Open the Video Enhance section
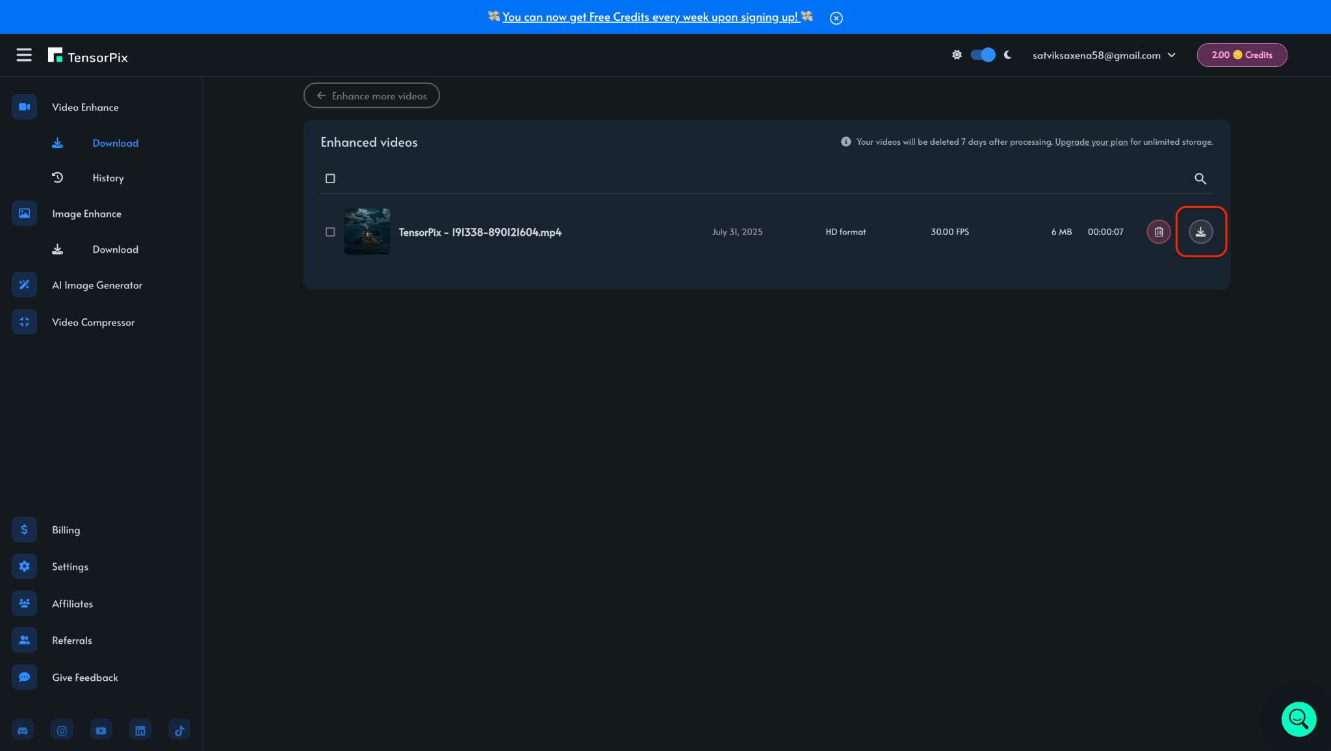The height and width of the screenshot is (751, 1331). [x=85, y=107]
